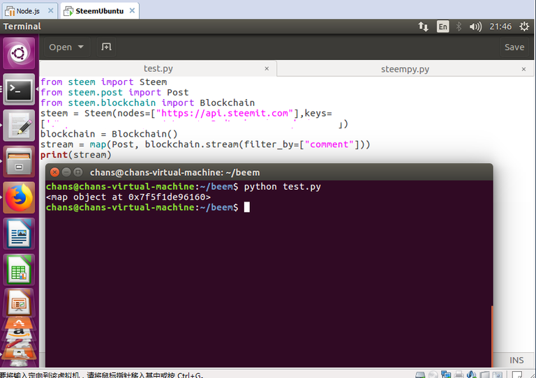Switch to the steempy.py tab
The width and height of the screenshot is (536, 378).
[x=405, y=69]
